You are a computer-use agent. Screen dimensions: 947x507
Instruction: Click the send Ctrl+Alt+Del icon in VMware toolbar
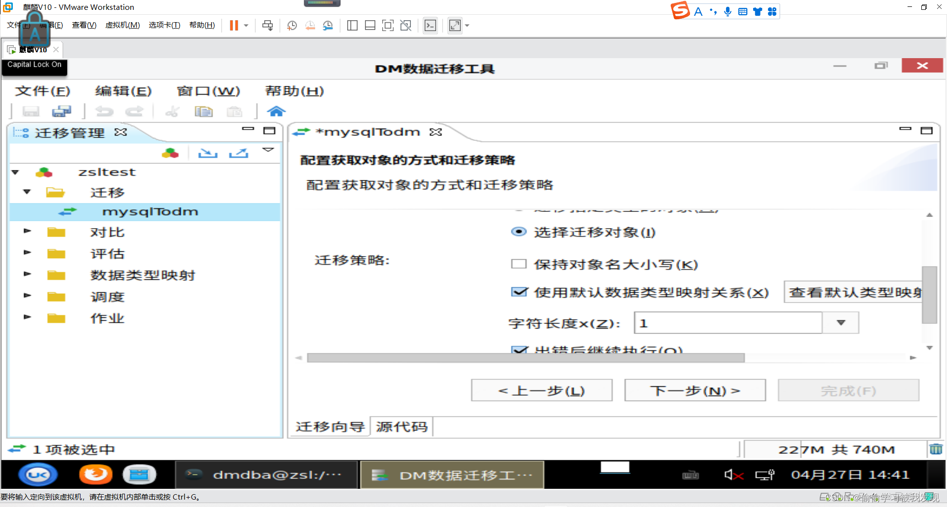[x=268, y=26]
